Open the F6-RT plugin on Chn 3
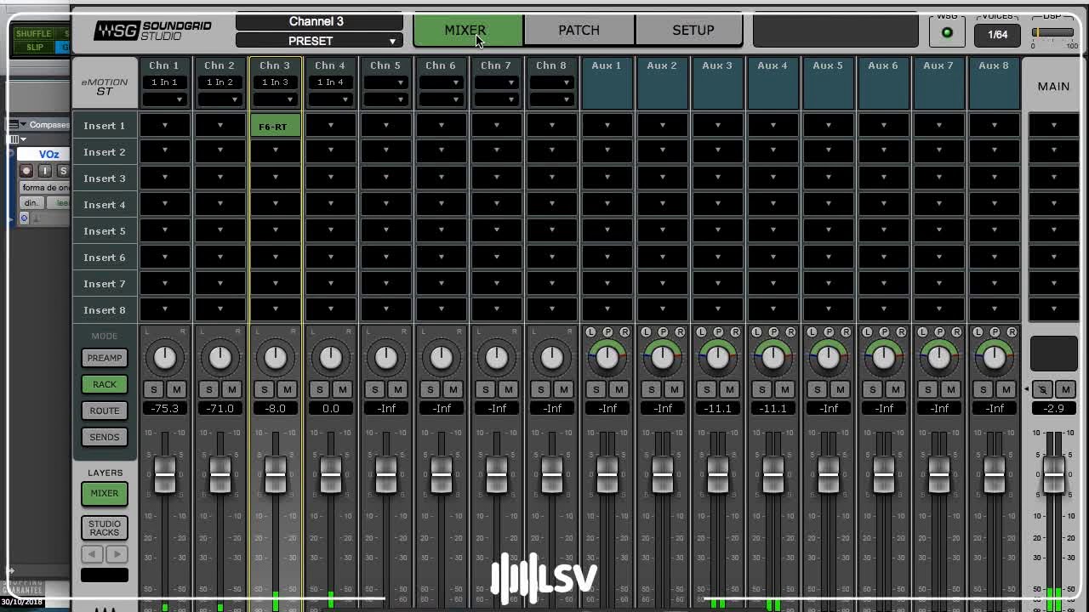The width and height of the screenshot is (1089, 612). 275,126
